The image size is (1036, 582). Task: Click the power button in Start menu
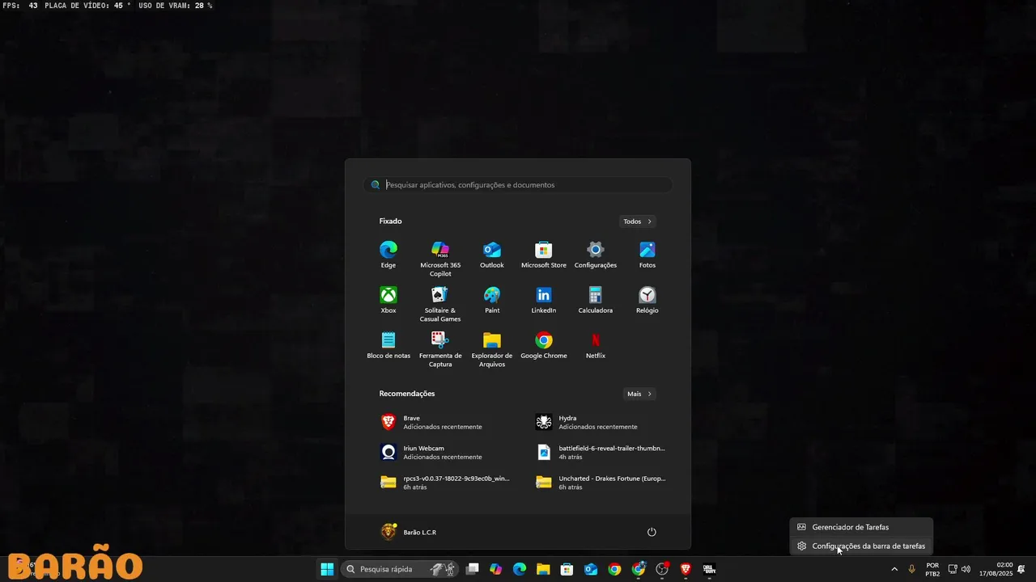652,532
